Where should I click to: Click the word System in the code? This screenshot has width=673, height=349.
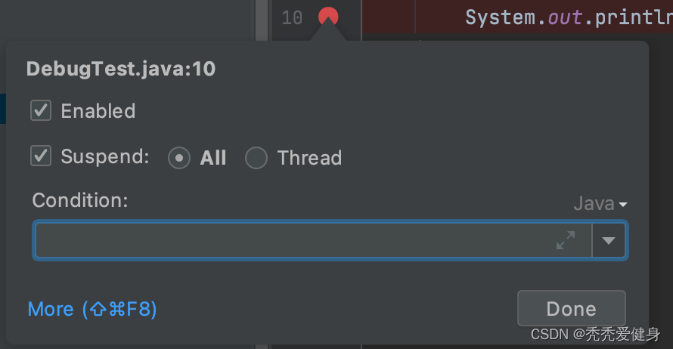500,17
